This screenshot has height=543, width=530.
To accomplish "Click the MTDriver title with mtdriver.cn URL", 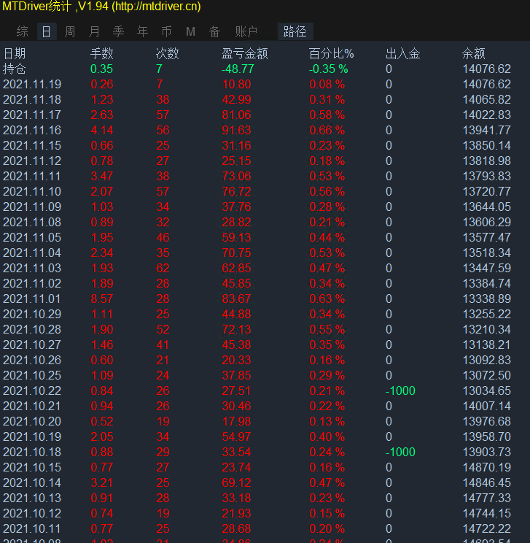I will (101, 7).
